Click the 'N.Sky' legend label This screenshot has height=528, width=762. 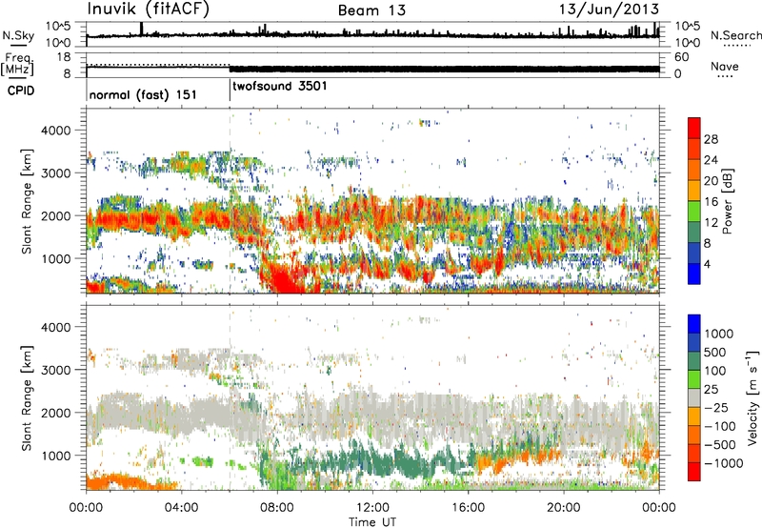(18, 36)
